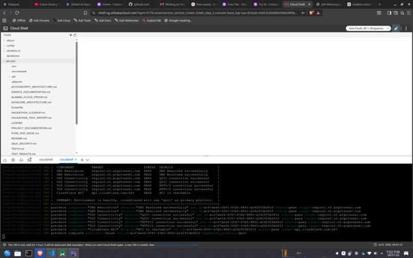Open AGENTS_DOCUMENTATION.md file
This screenshot has height=258, width=413.
pos(31,92)
